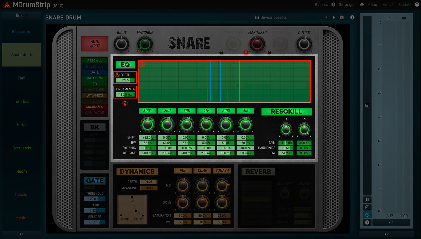Open the Settings menu
The image size is (421, 239).
[346, 4]
